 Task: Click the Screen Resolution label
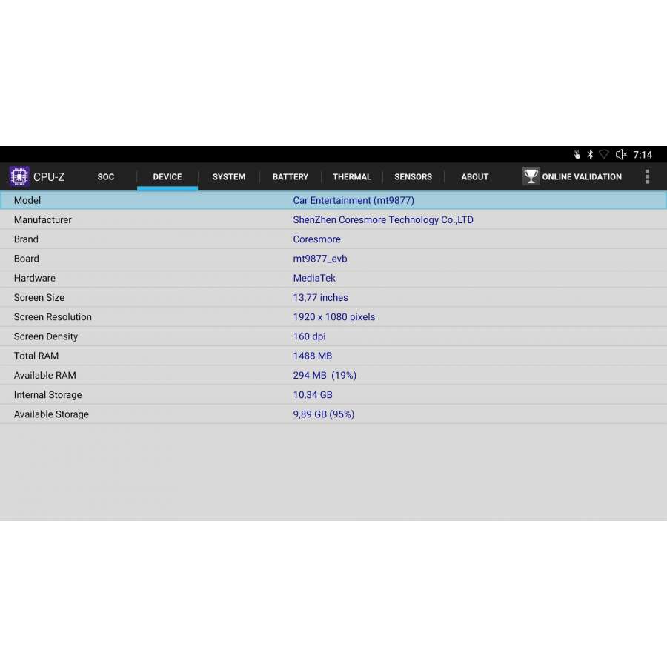coord(53,317)
